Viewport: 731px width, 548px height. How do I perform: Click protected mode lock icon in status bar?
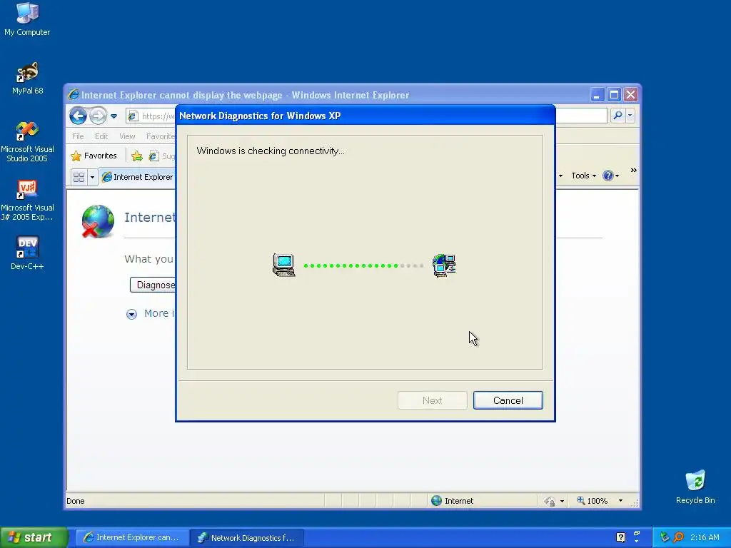(x=550, y=501)
